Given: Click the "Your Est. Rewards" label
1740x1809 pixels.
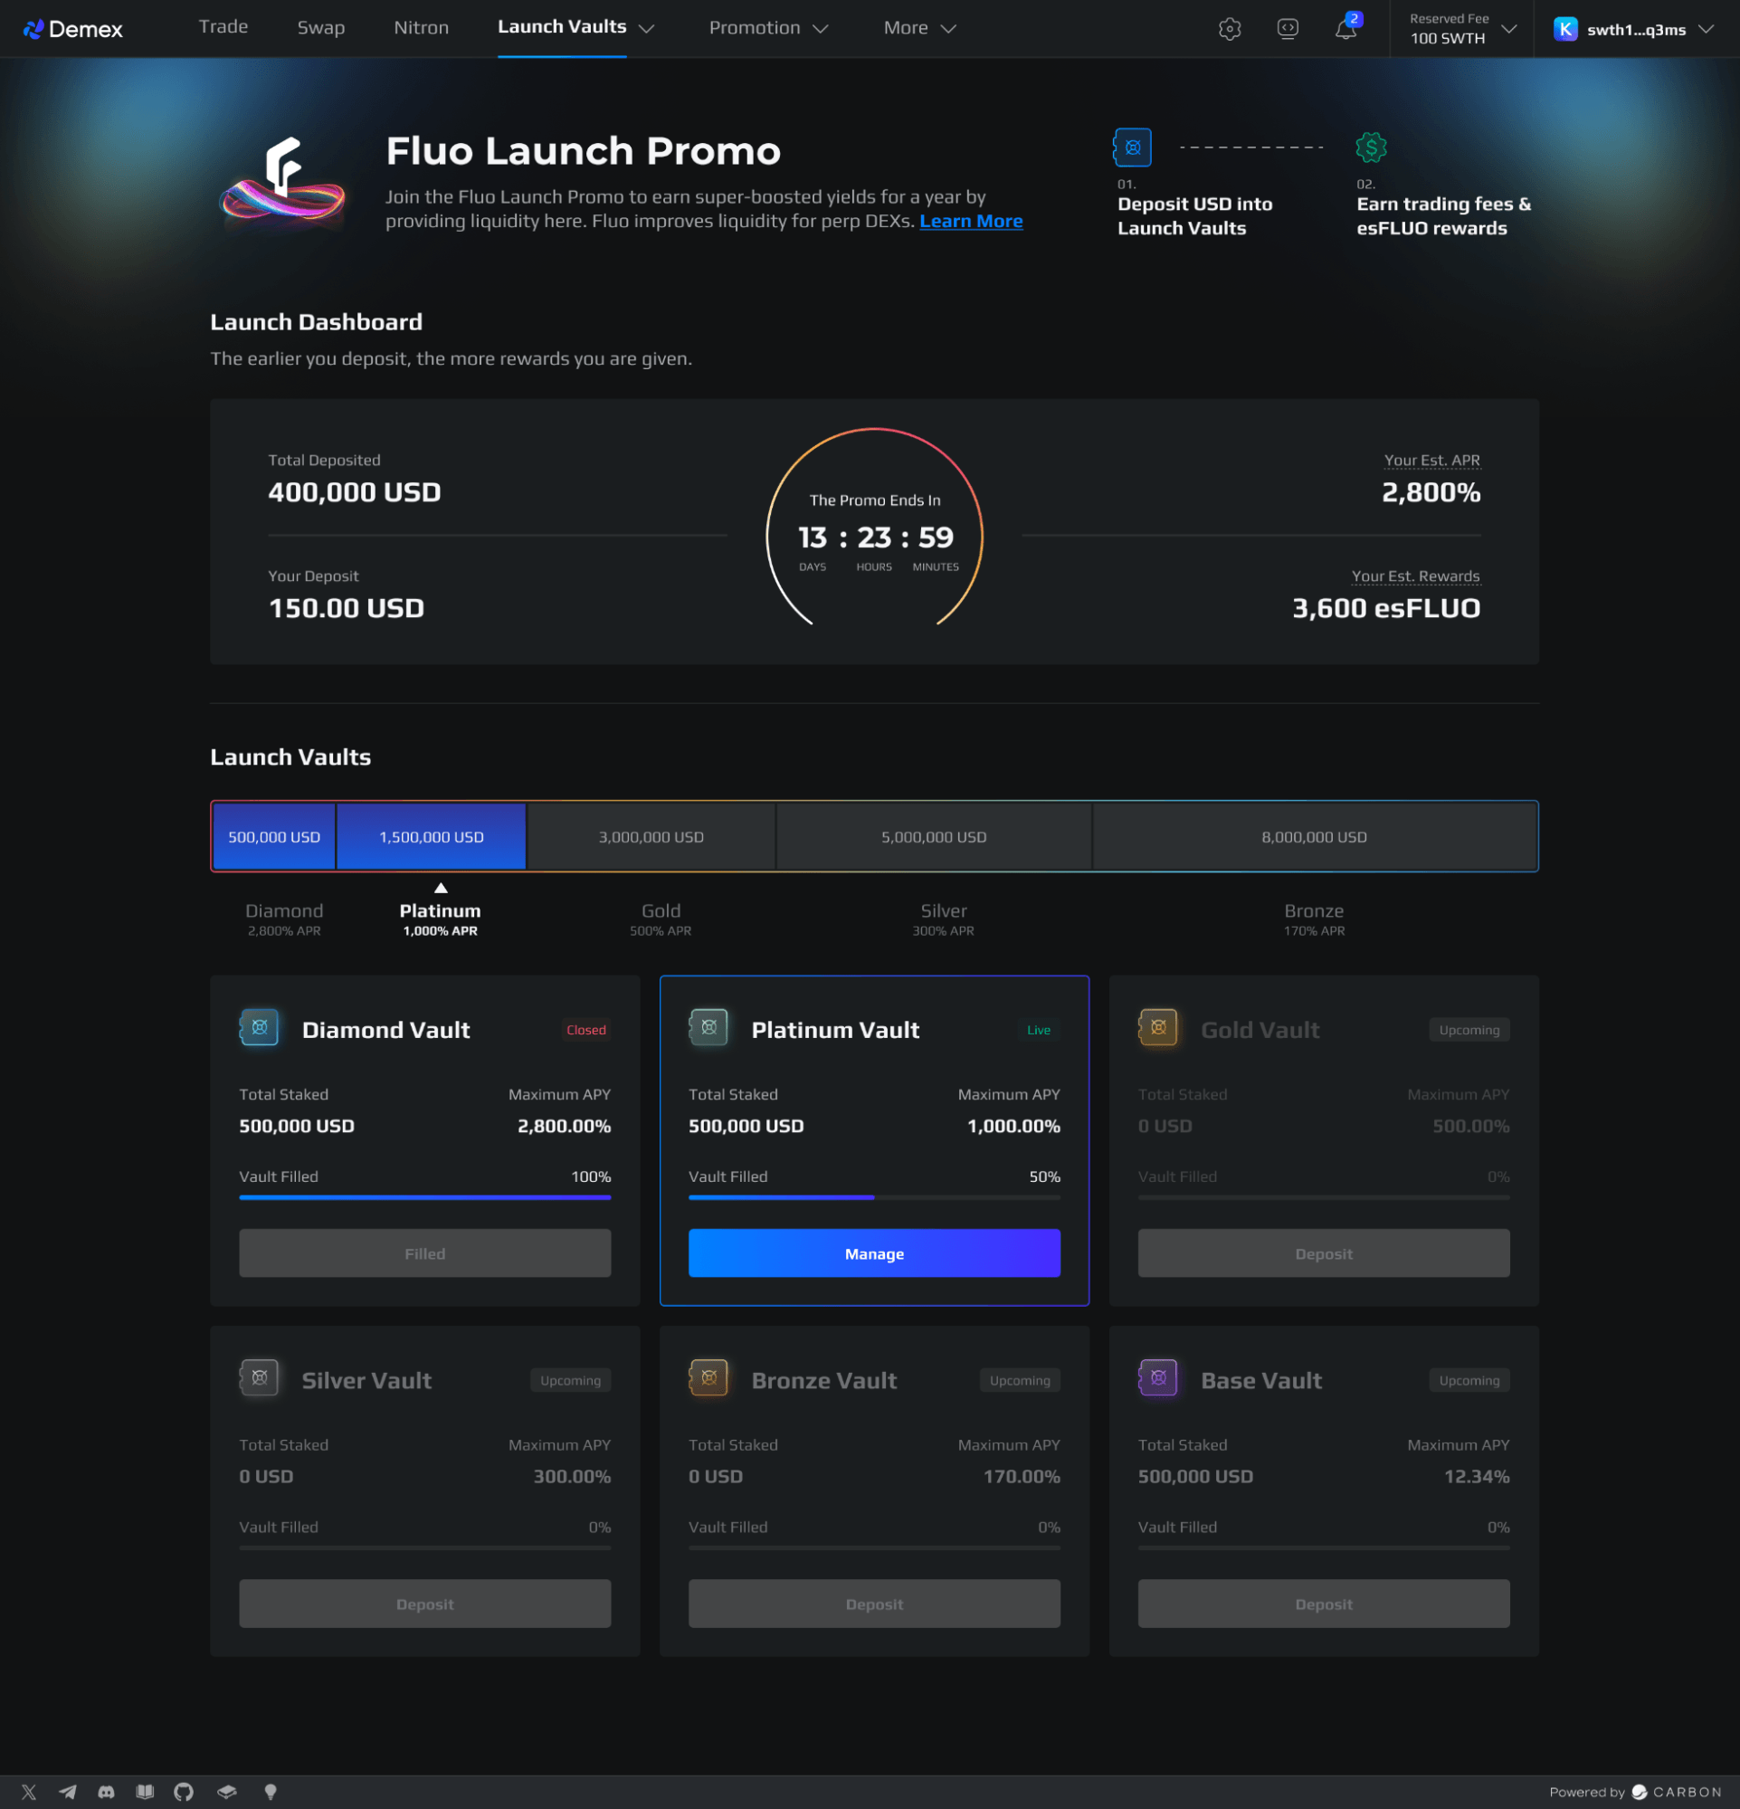Looking at the screenshot, I should (x=1416, y=576).
